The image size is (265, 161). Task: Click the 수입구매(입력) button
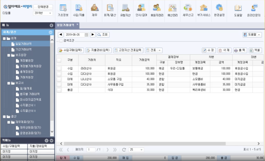click(x=71, y=50)
